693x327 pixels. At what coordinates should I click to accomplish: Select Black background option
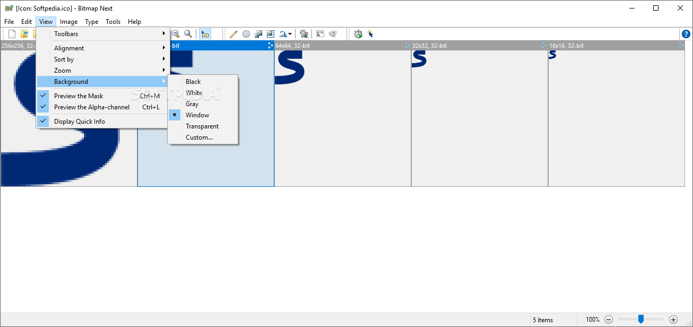[203, 82]
